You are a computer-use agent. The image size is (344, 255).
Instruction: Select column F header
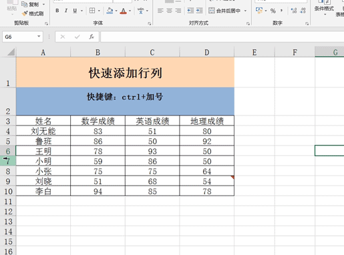[x=295, y=52]
